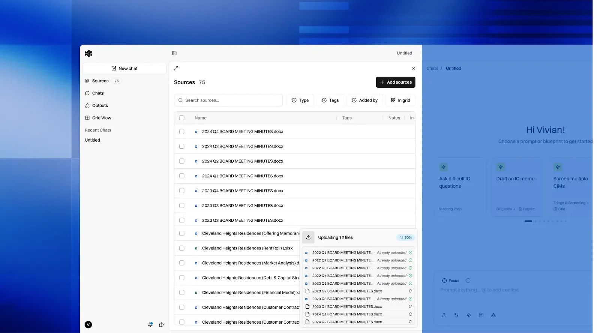Open the In grid filter
The height and width of the screenshot is (333, 600).
click(400, 100)
